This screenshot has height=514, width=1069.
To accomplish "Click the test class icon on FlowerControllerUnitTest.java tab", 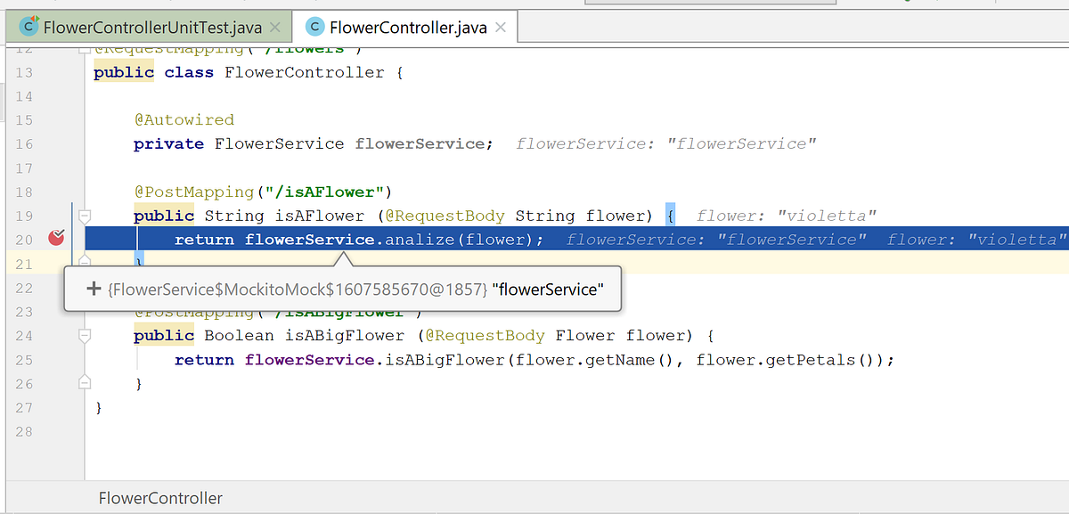I will pyautogui.click(x=28, y=26).
